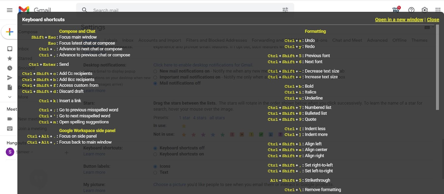Select Icons button labels option

pos(155,167)
